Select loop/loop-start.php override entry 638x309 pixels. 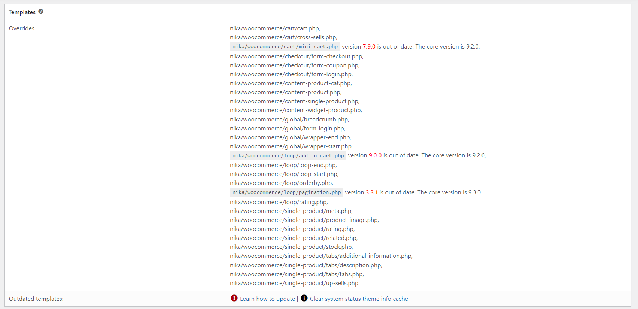click(284, 174)
